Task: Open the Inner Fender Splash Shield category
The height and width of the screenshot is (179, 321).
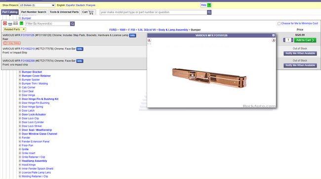Action: (38, 169)
